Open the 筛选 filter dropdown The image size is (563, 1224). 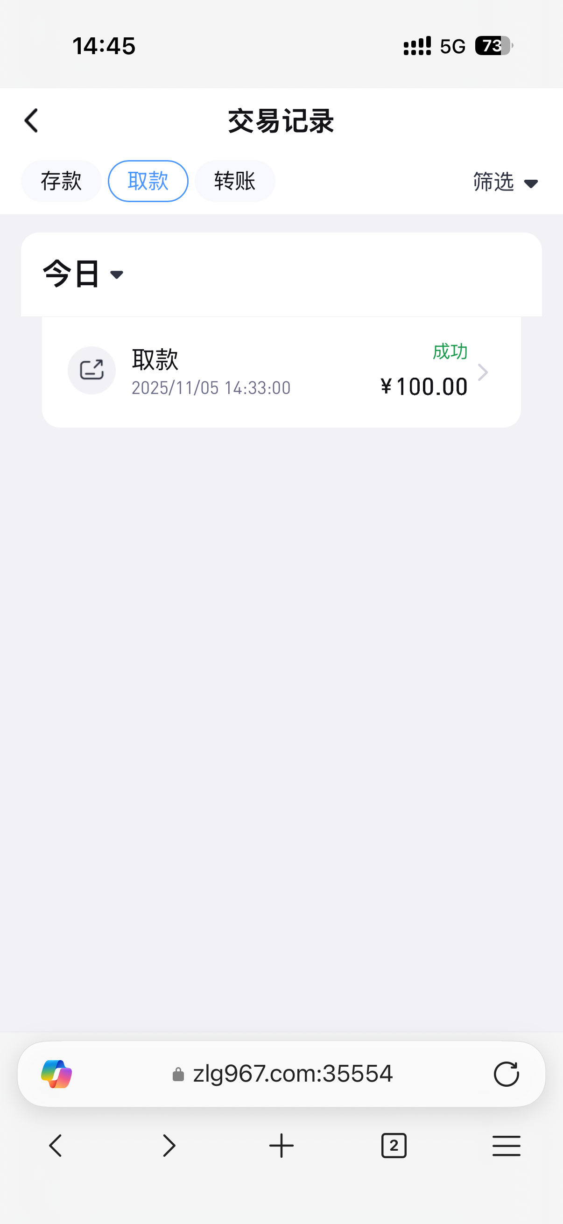pyautogui.click(x=505, y=182)
